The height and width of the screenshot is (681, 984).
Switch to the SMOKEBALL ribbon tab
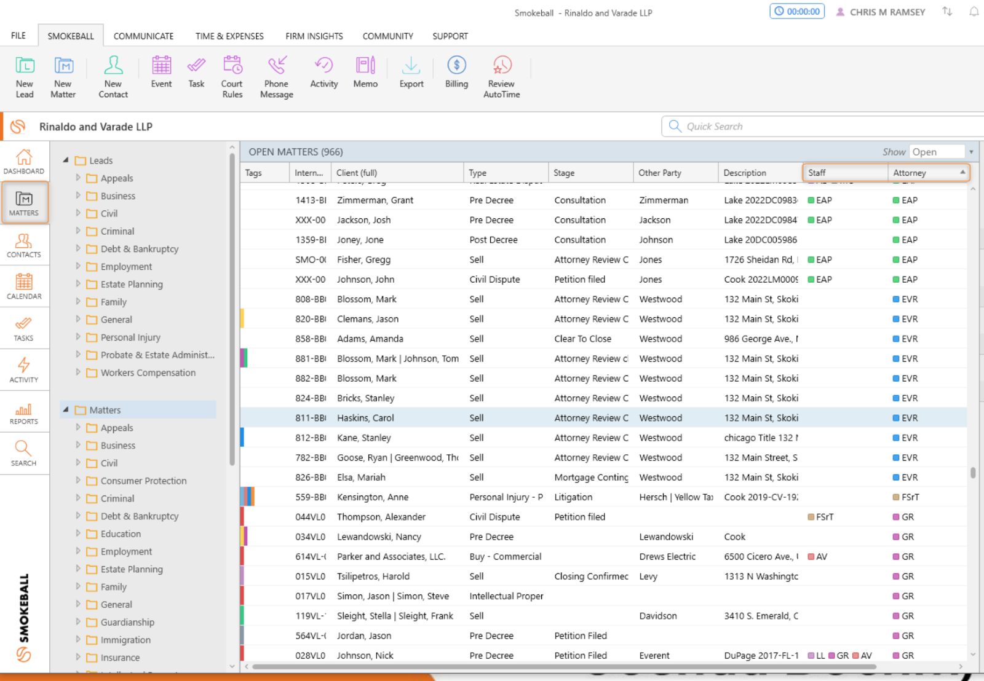pyautogui.click(x=71, y=36)
